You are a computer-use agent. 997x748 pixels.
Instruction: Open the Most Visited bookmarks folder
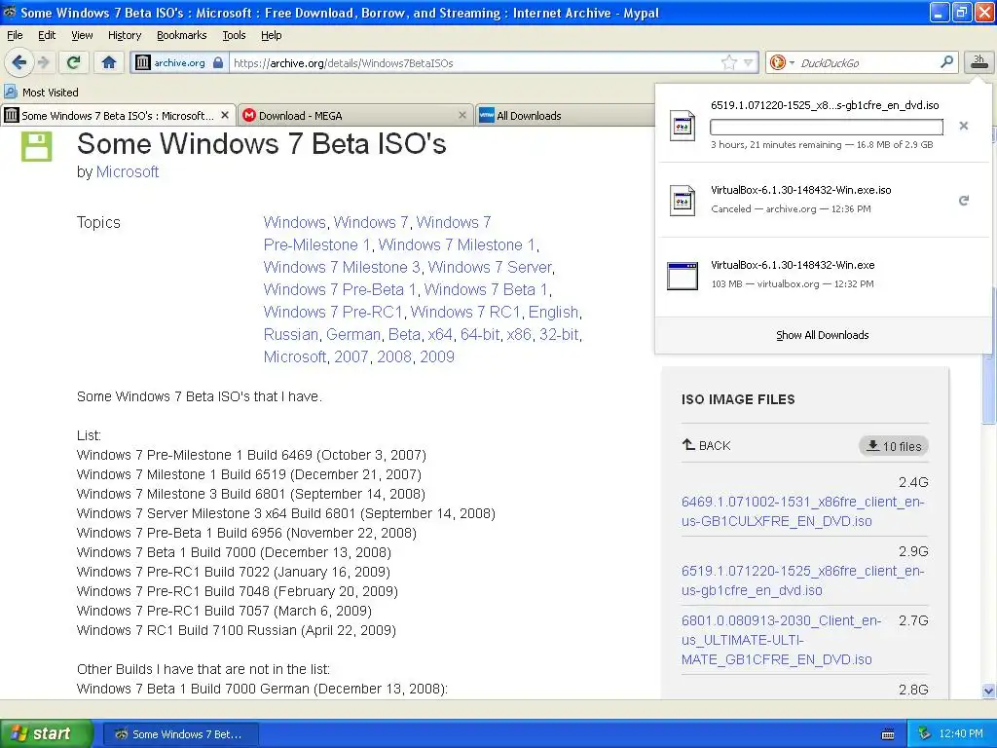pos(41,93)
